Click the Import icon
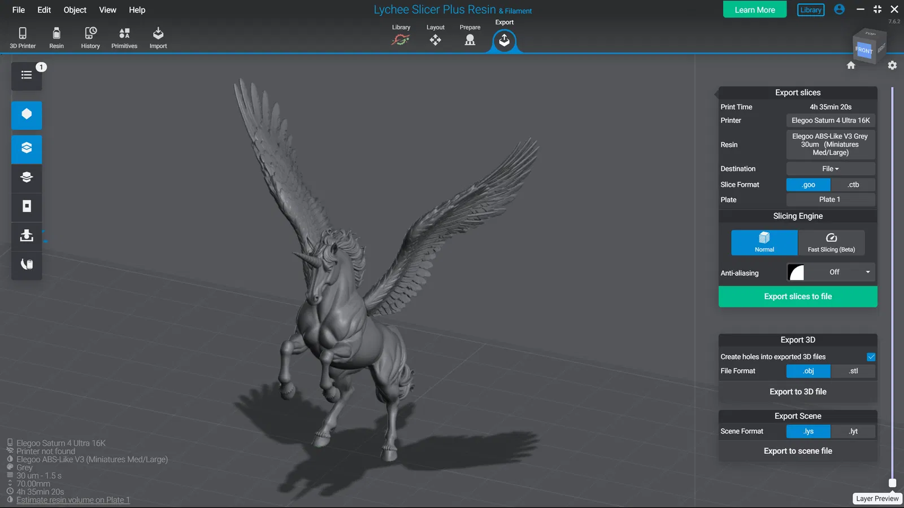Viewport: 904px width, 508px height. (158, 38)
